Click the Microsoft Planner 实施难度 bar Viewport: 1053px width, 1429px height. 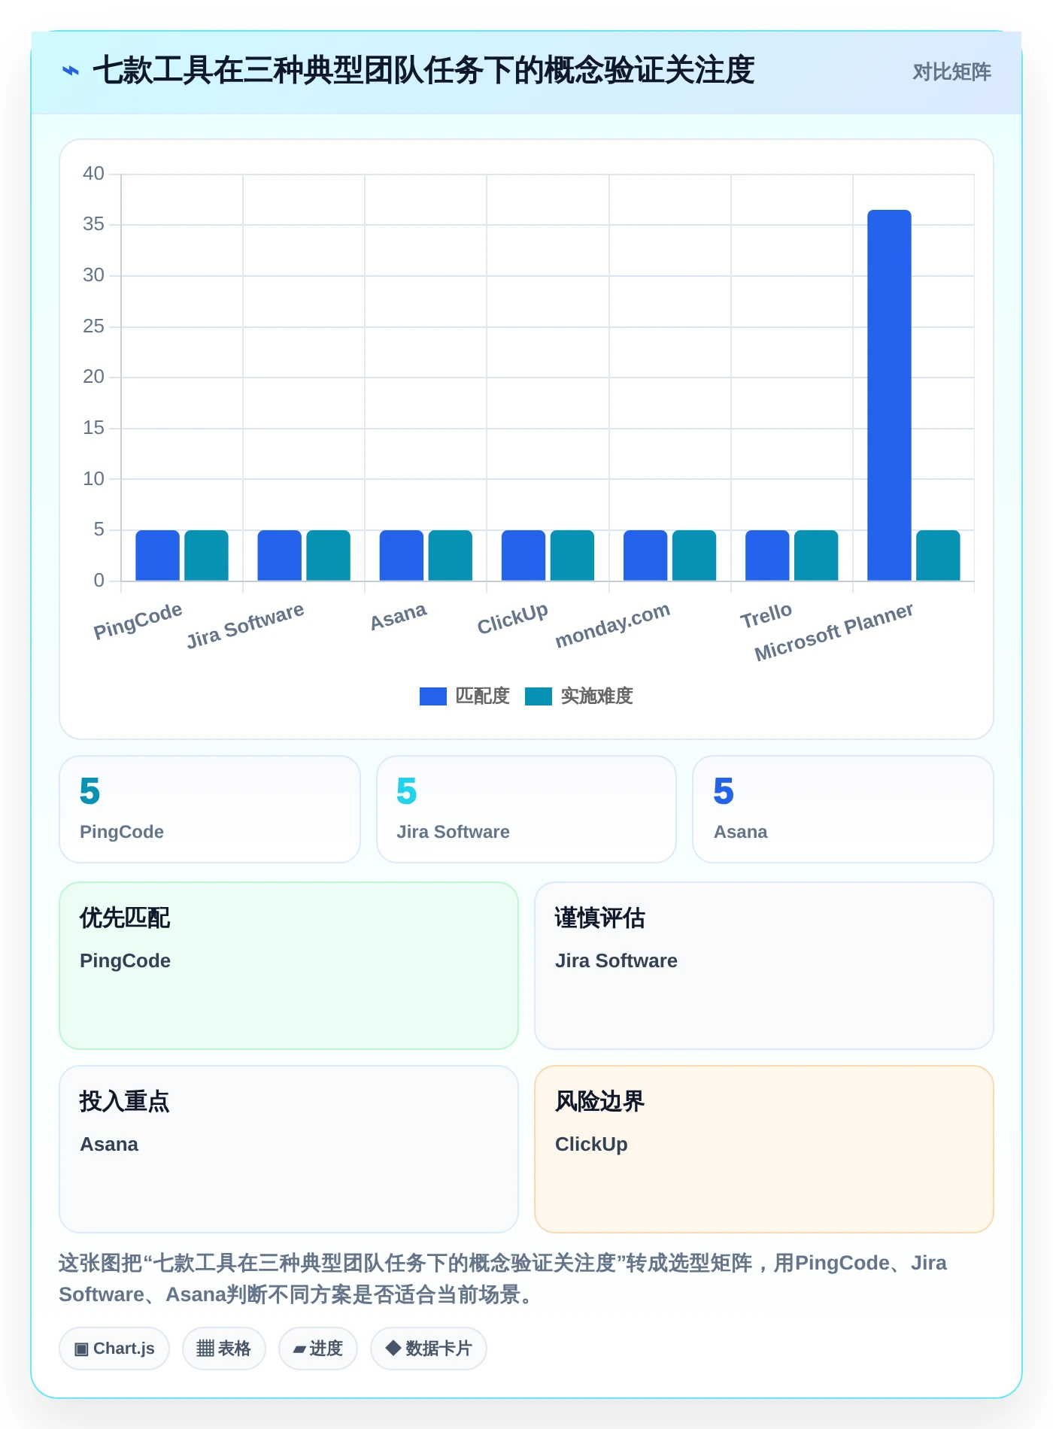point(938,555)
